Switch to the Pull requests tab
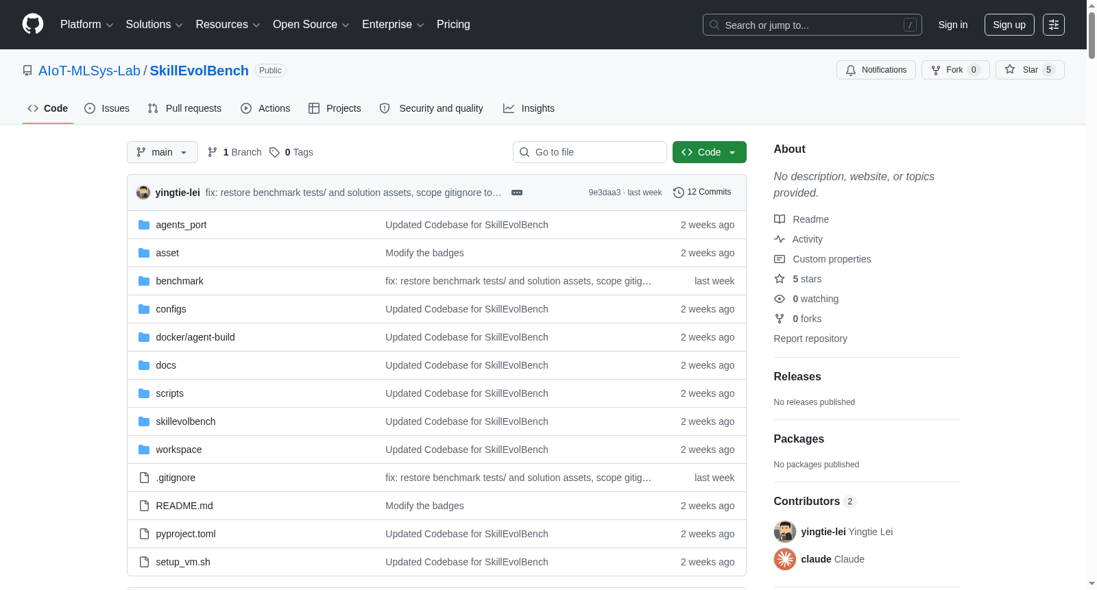 (x=184, y=108)
